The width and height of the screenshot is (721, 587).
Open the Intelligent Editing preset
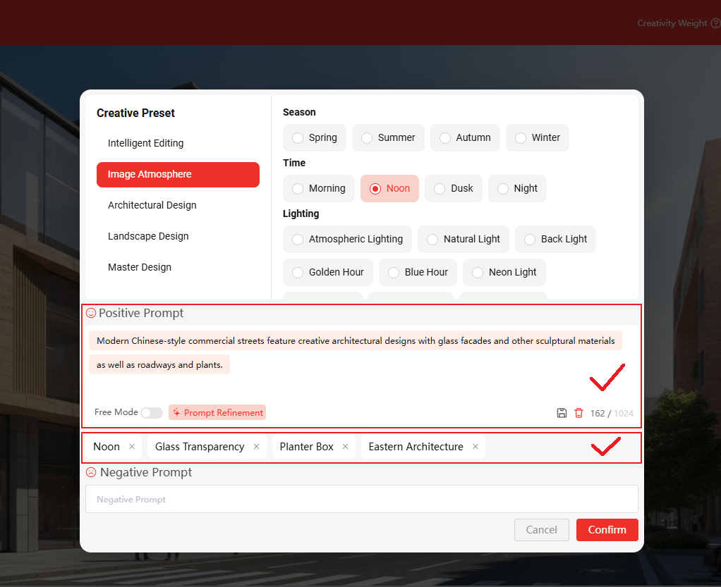[x=145, y=143]
